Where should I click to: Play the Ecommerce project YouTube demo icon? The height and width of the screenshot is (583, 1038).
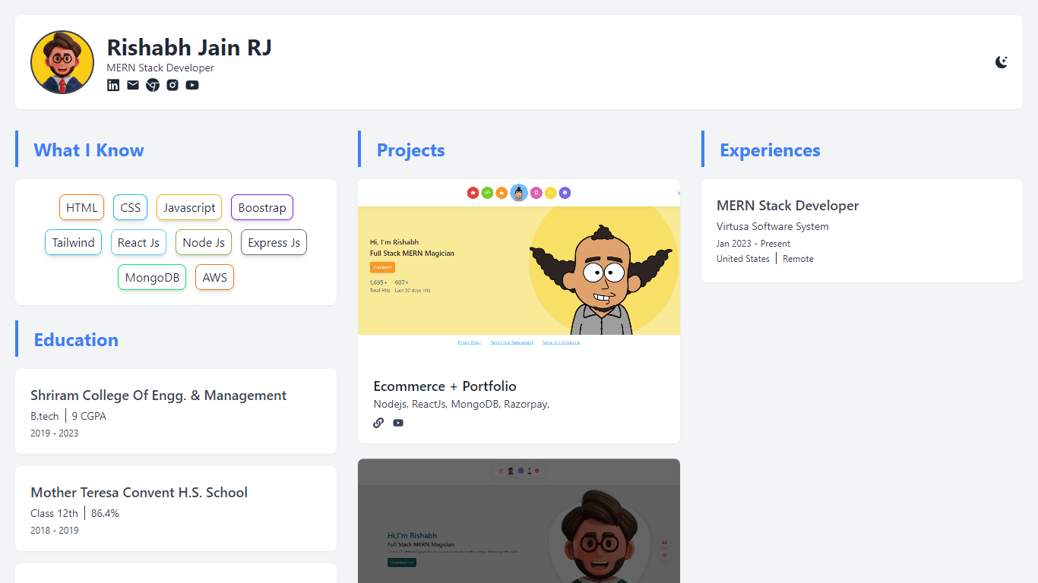click(397, 423)
